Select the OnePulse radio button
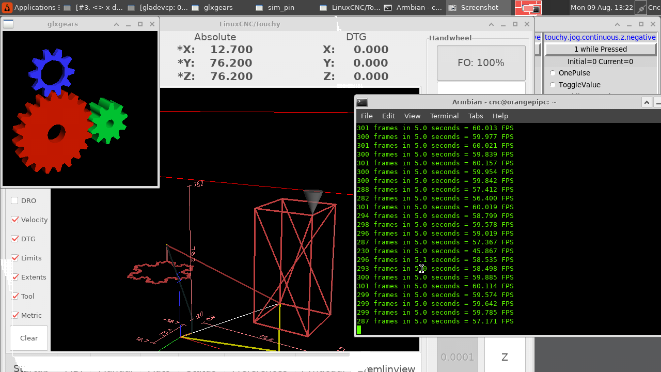Image resolution: width=661 pixels, height=372 pixels. click(553, 73)
